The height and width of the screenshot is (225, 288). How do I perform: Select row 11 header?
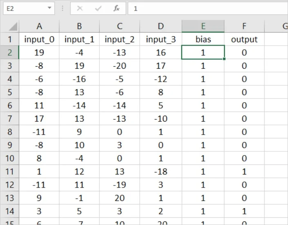(9, 171)
